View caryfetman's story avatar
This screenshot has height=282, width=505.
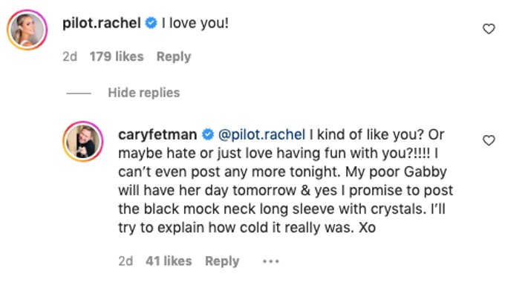pyautogui.click(x=83, y=141)
